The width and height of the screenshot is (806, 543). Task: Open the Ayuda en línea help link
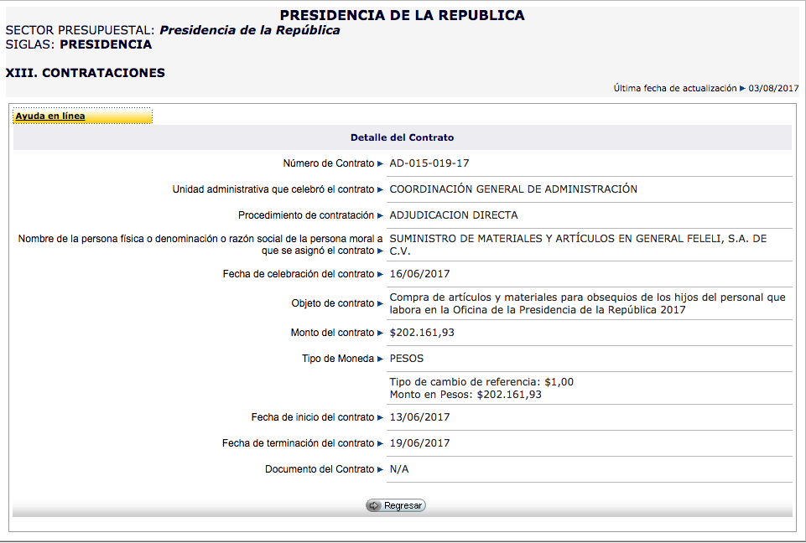coord(50,116)
